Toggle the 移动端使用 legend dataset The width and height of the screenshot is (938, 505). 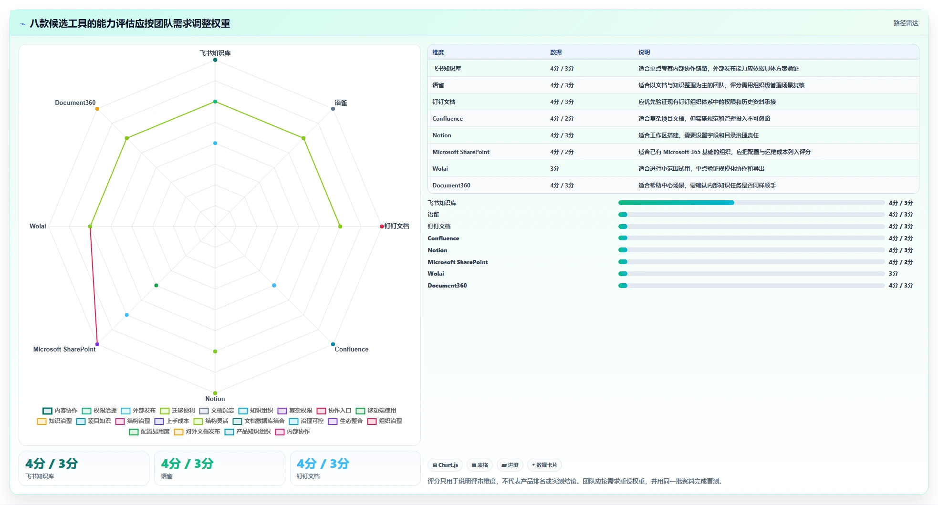(376, 411)
